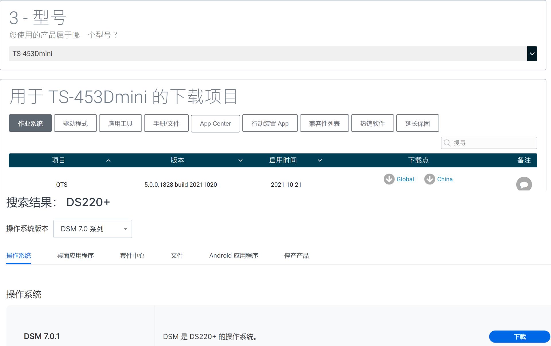This screenshot has width=551, height=346.
Task: Open the QTS release note bubble icon
Action: pos(524,184)
